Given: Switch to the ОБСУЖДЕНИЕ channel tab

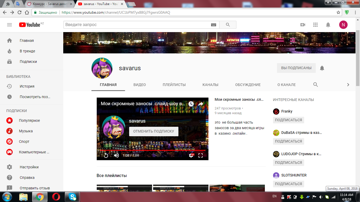Looking at the screenshot, I should click(x=248, y=85).
